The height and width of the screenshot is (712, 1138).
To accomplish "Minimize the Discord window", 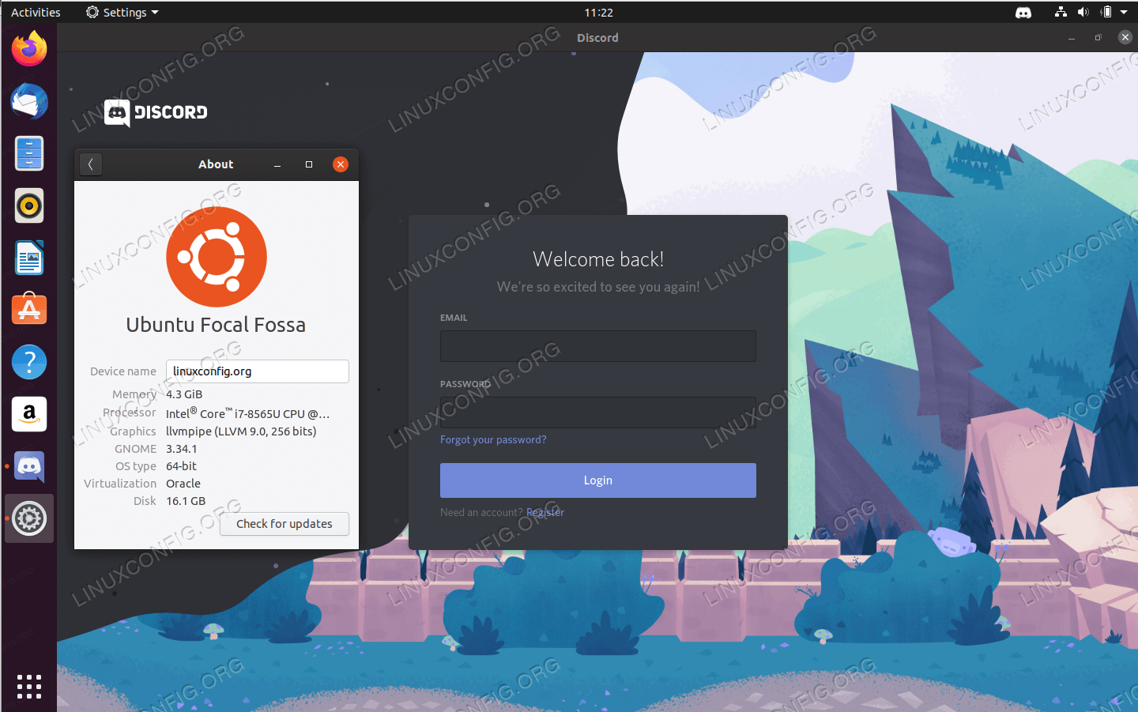I will [x=1072, y=38].
